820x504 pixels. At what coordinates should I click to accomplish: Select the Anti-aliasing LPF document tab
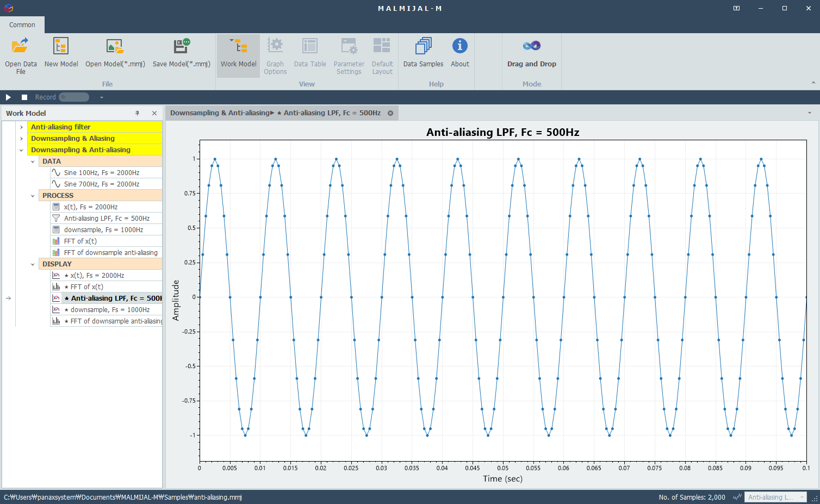click(275, 113)
